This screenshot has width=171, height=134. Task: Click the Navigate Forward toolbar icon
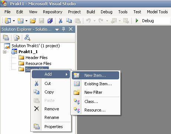pyautogui.click(x=126, y=21)
